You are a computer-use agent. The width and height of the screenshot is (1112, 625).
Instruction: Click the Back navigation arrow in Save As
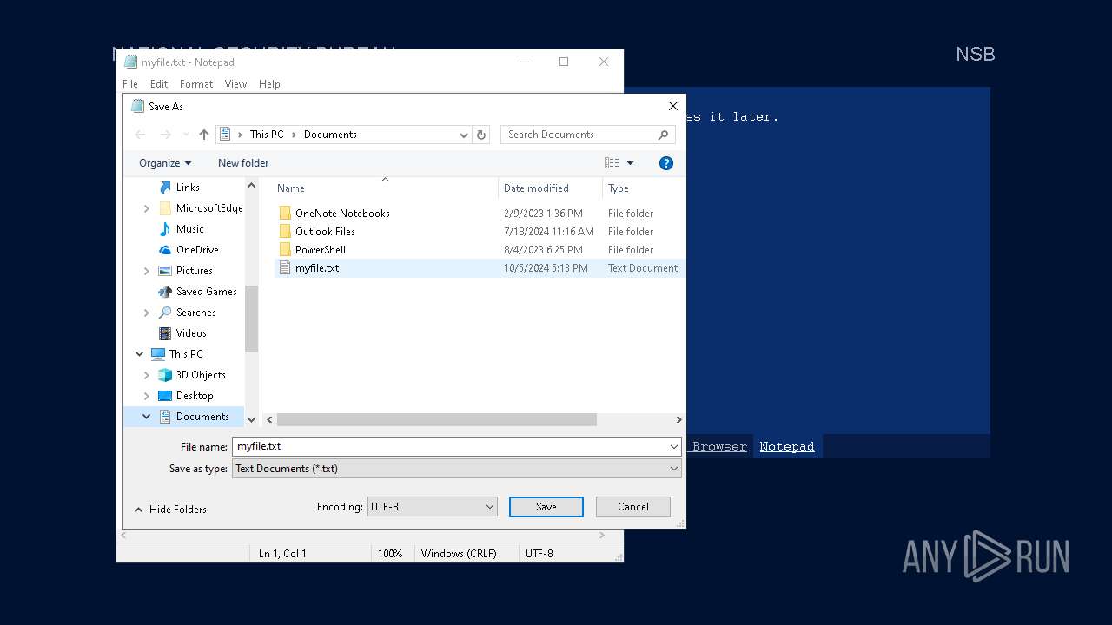tap(140, 135)
